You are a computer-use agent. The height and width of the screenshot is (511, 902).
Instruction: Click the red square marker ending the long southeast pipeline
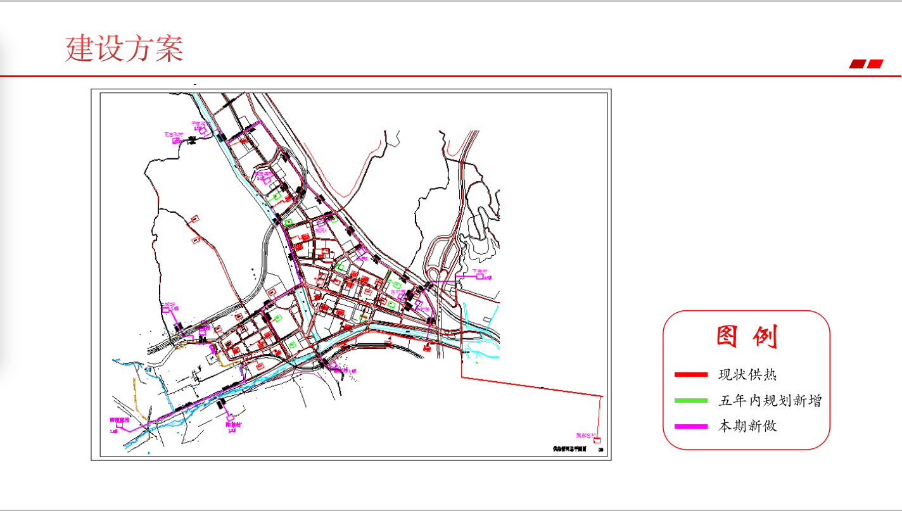pyautogui.click(x=596, y=441)
